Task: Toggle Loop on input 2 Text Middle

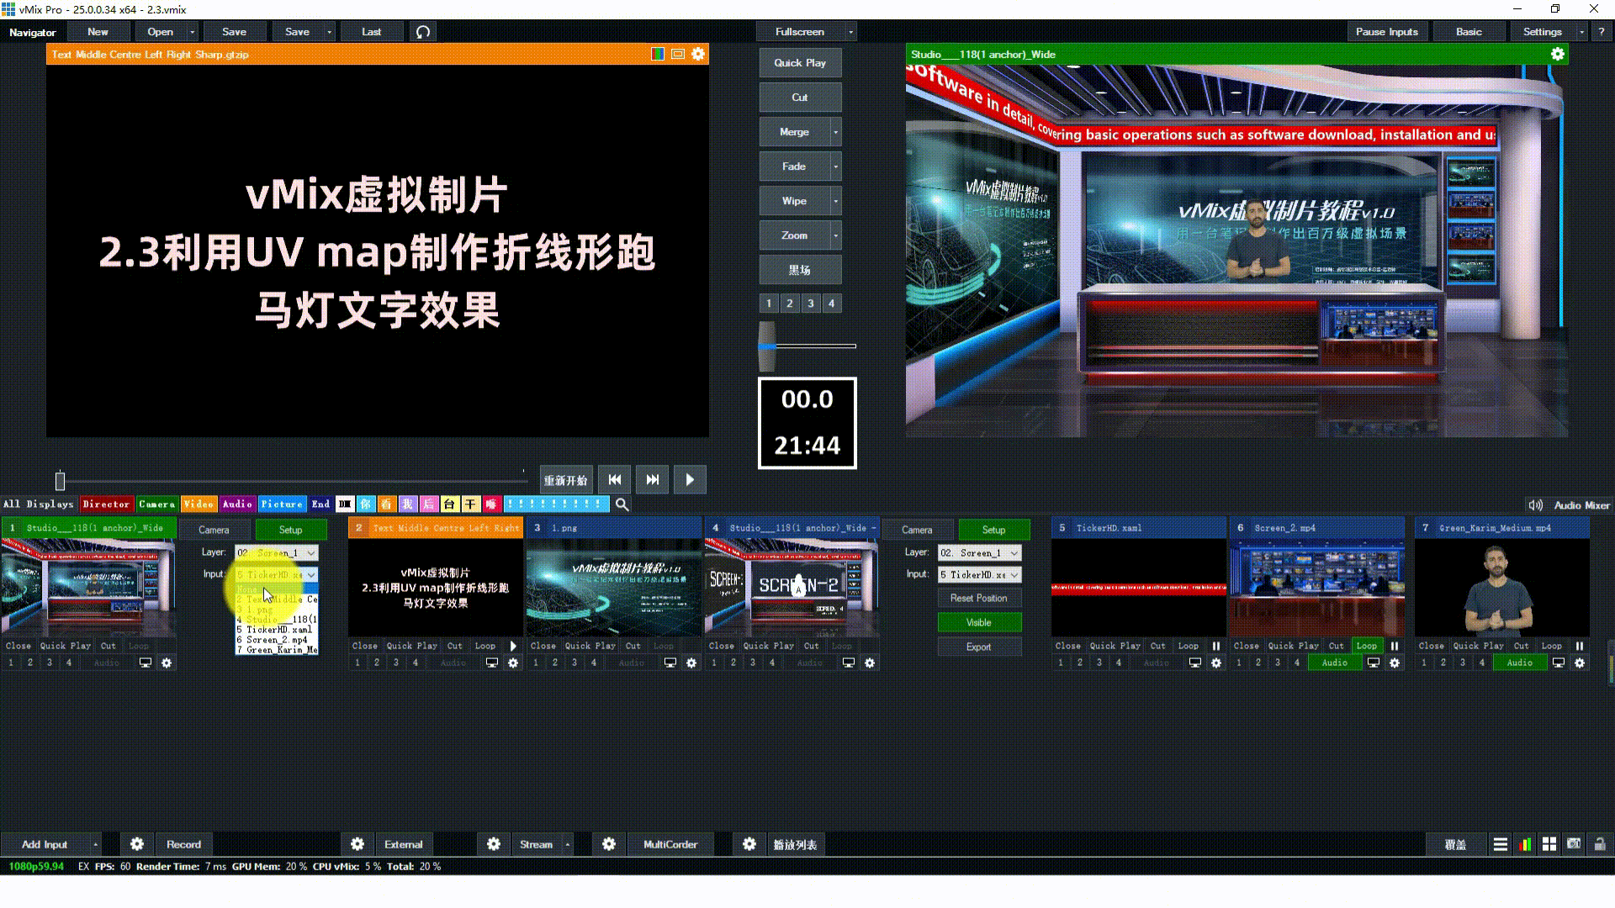Action: [x=485, y=647]
